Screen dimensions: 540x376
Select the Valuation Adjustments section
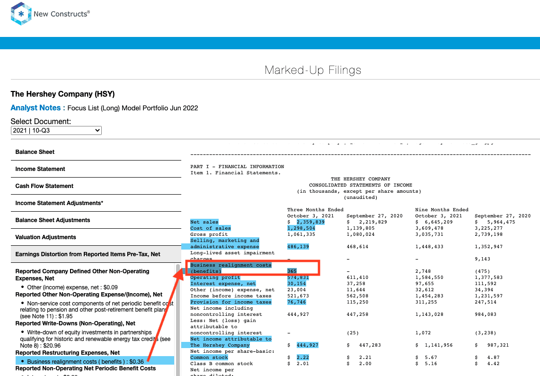pyautogui.click(x=96, y=237)
